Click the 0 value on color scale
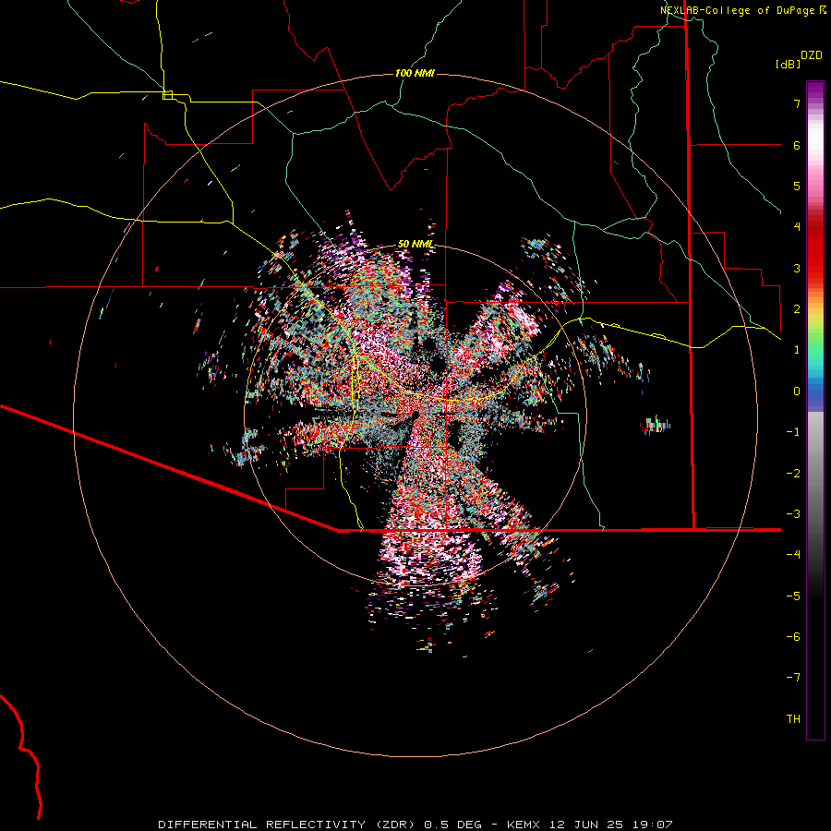 pos(797,391)
